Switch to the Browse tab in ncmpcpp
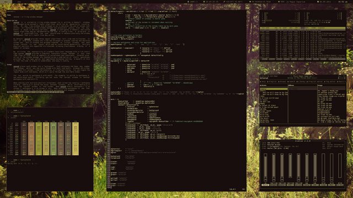 click(x=283, y=81)
